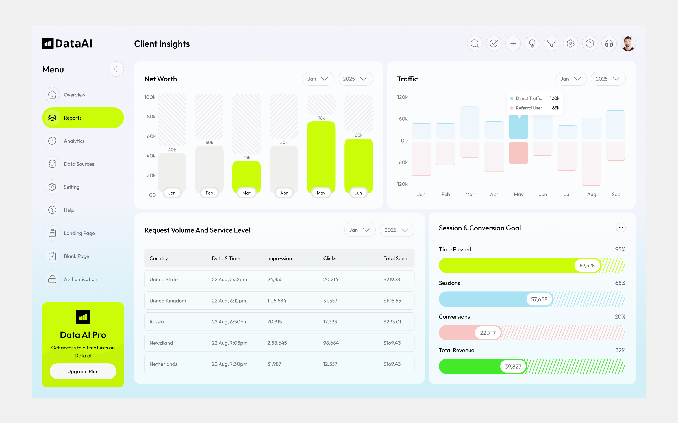Click the Upgrade Plan button

pyautogui.click(x=83, y=371)
